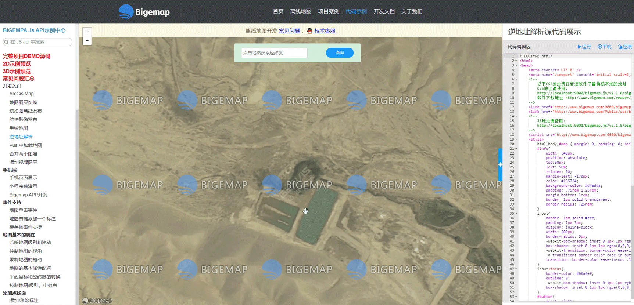
Task: Click the Bigemap logo in header
Action: (144, 12)
